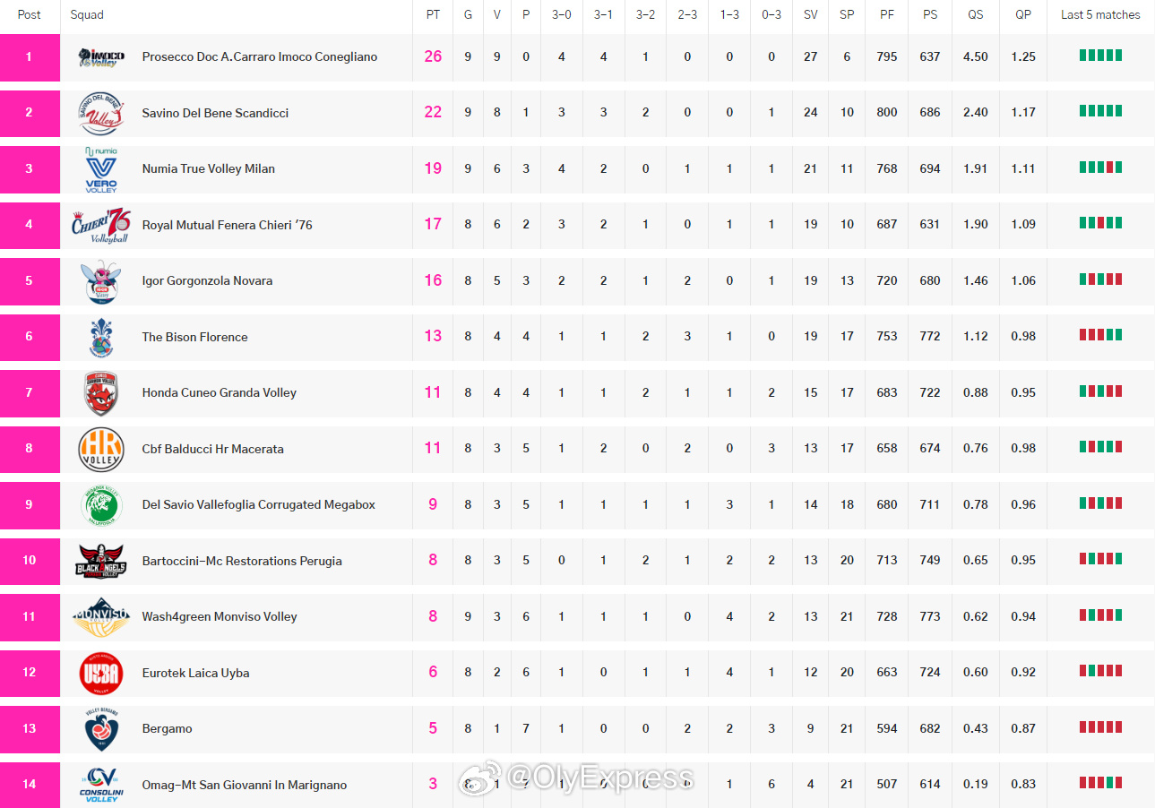Click Scandicci's 800 PF value
This screenshot has width=1155, height=808.
point(887,113)
